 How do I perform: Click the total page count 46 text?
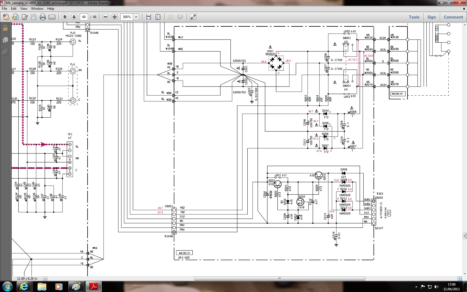coord(95,17)
